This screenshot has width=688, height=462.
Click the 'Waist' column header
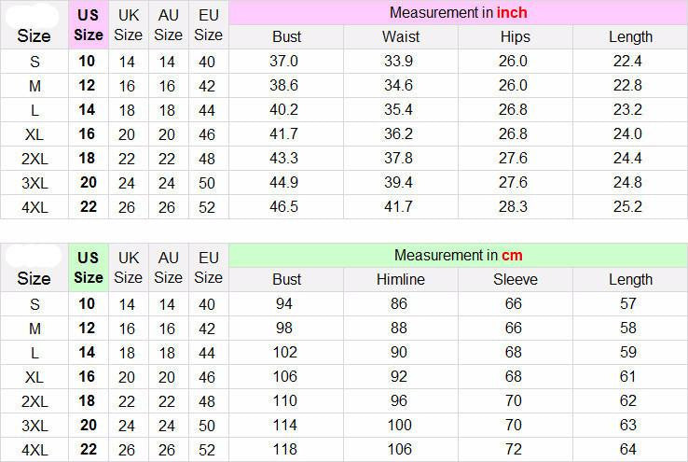click(401, 37)
